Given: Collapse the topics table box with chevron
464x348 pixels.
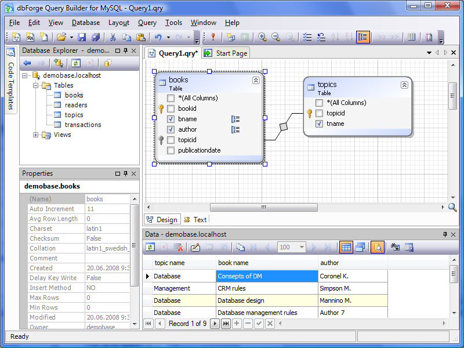Looking at the screenshot, I should [404, 85].
